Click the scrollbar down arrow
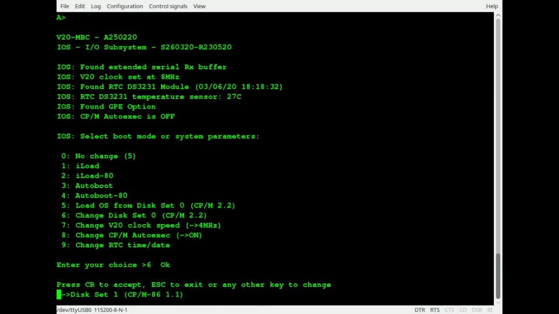 tap(498, 302)
